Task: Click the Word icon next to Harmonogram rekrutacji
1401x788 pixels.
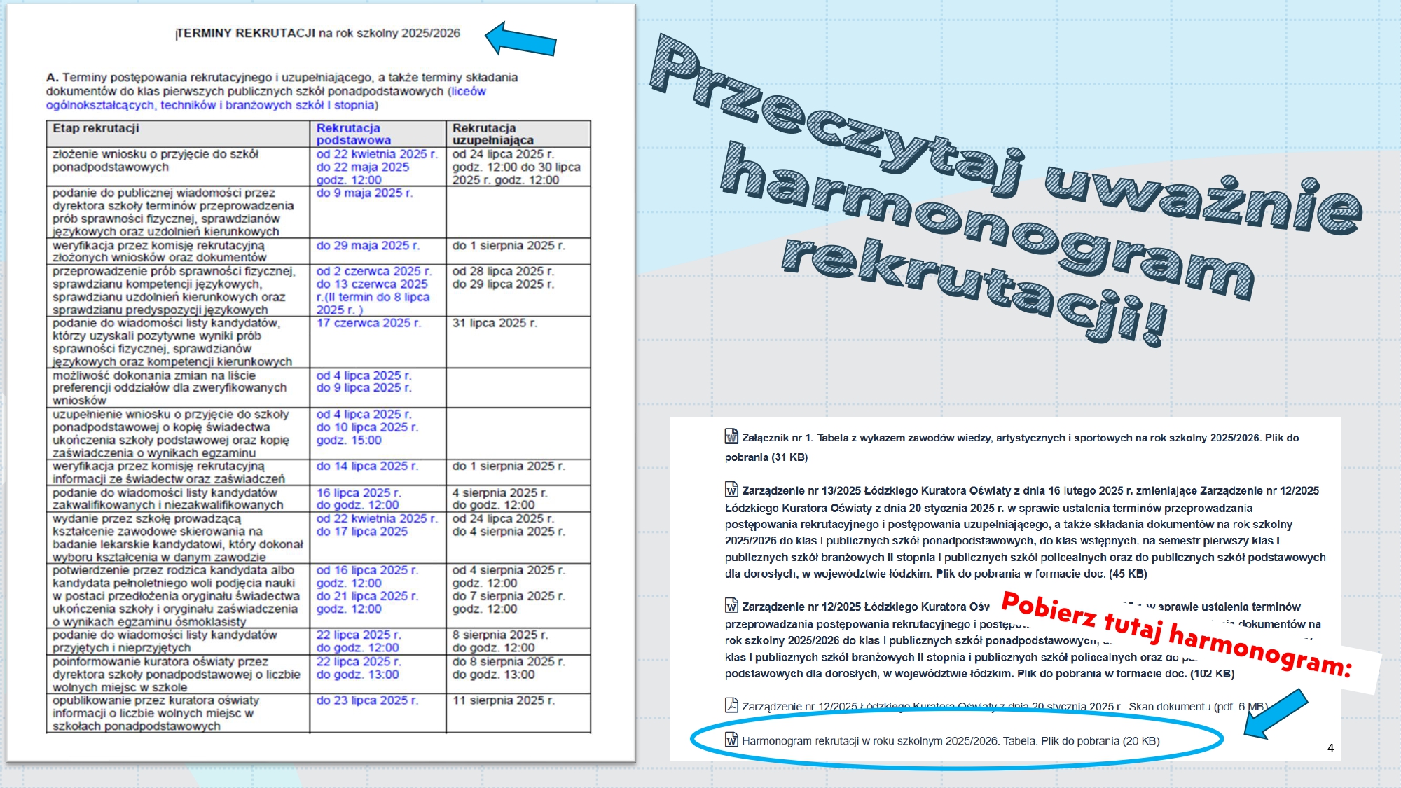Action: click(731, 739)
